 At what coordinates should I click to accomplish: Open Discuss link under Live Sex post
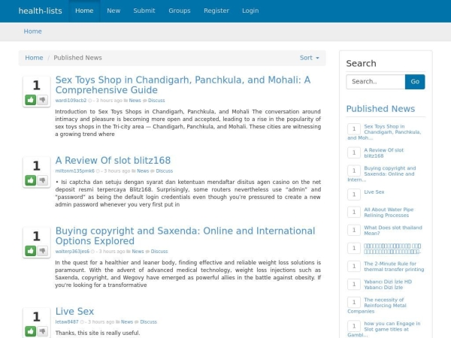148,321
